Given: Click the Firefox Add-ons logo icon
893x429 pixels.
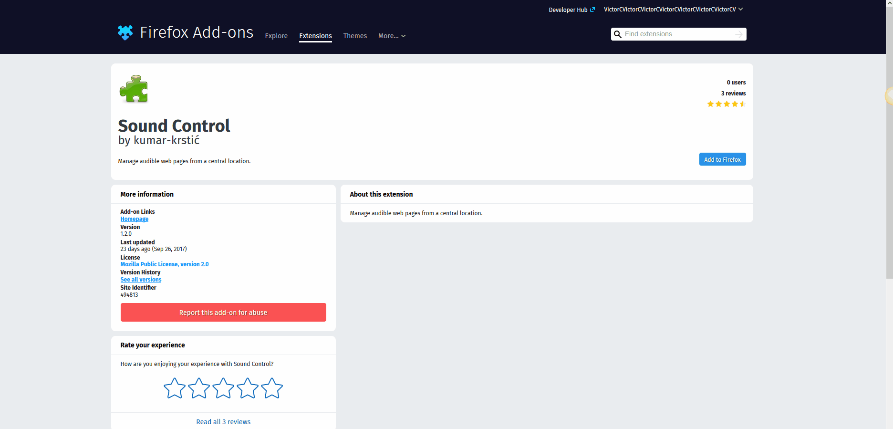Looking at the screenshot, I should pos(125,32).
